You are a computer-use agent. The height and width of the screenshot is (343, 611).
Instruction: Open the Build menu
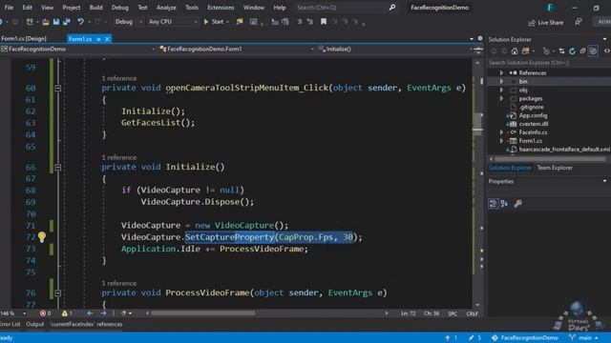tap(95, 8)
